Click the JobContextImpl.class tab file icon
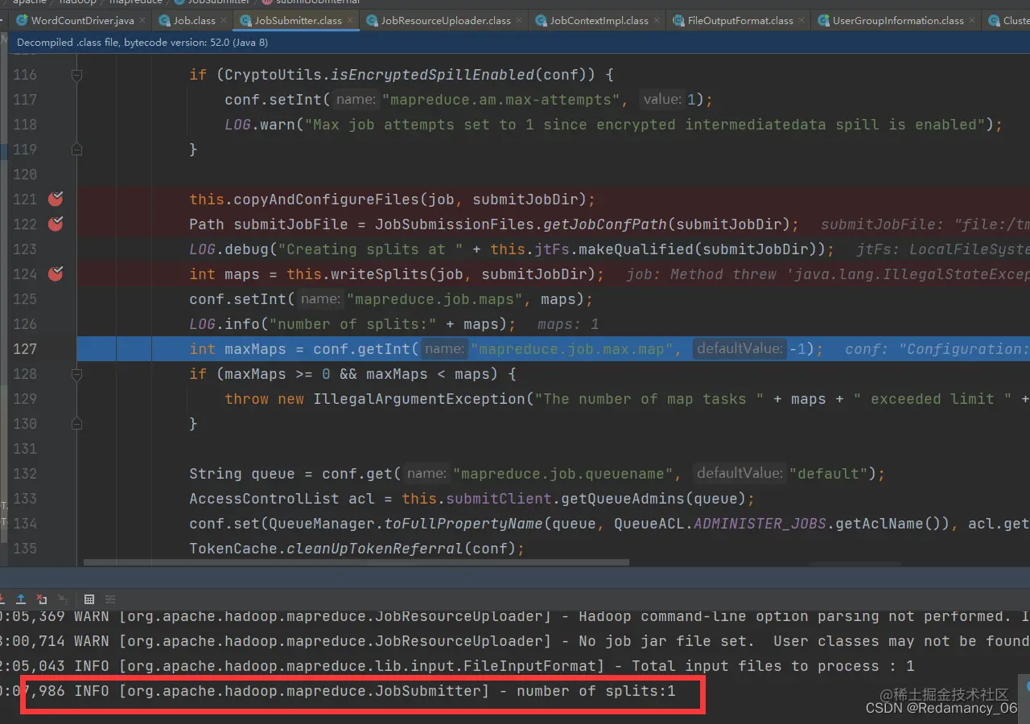Viewport: 1030px width, 724px height. [542, 20]
